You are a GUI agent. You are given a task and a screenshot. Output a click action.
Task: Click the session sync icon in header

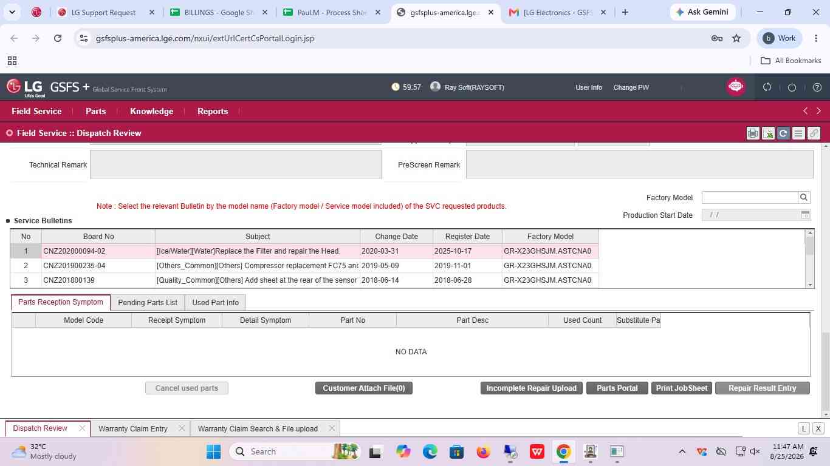(x=767, y=87)
